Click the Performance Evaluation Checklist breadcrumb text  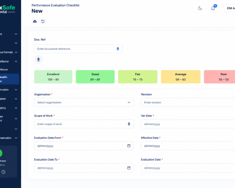55,5
